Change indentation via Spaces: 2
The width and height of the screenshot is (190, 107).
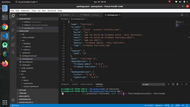coord(159,106)
